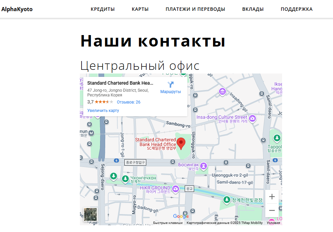The height and width of the screenshot is (232, 333).
Task: Click the Dadong-gil street label
Action: click(148, 209)
